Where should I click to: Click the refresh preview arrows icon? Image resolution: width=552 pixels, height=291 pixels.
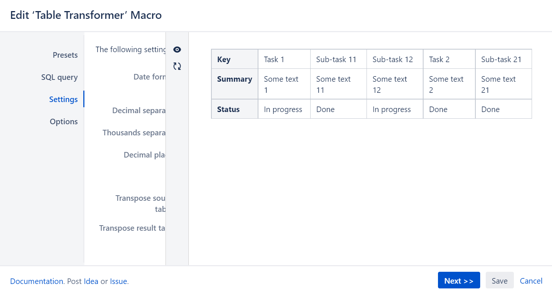(x=177, y=66)
